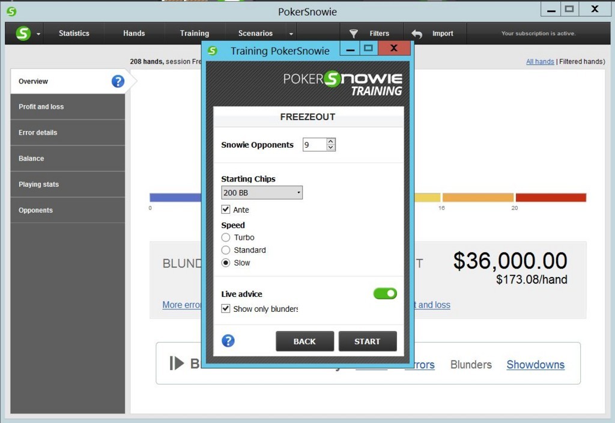Select Balance in sidebar
This screenshot has height=423, width=615.
coord(67,159)
